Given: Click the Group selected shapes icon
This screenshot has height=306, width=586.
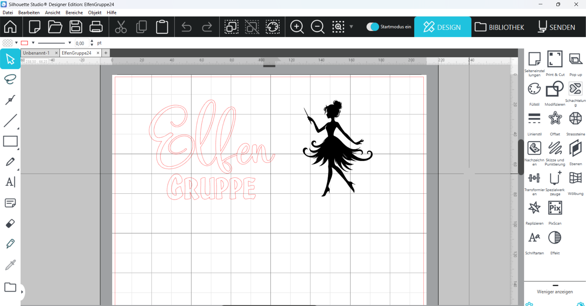Looking at the screenshot, I should tap(231, 27).
